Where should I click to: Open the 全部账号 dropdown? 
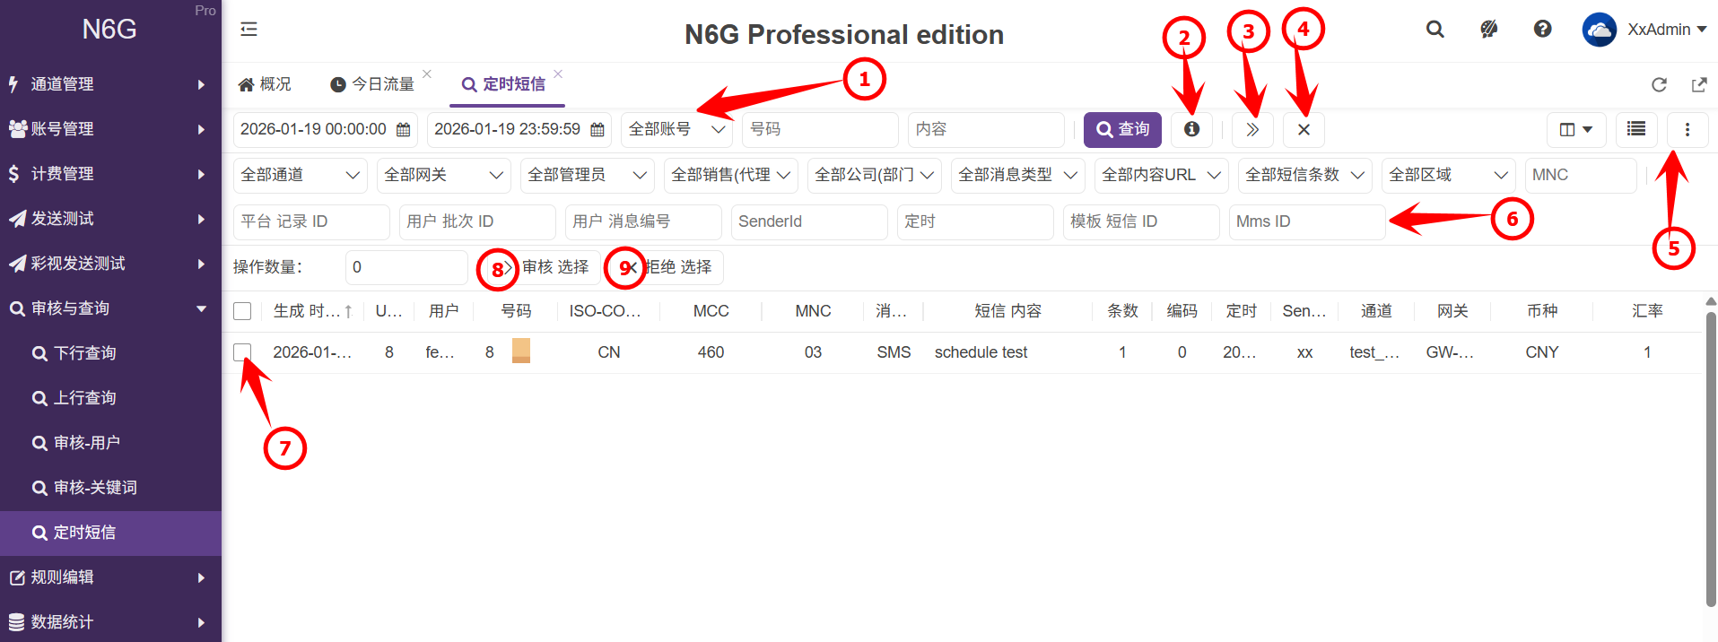(x=676, y=129)
